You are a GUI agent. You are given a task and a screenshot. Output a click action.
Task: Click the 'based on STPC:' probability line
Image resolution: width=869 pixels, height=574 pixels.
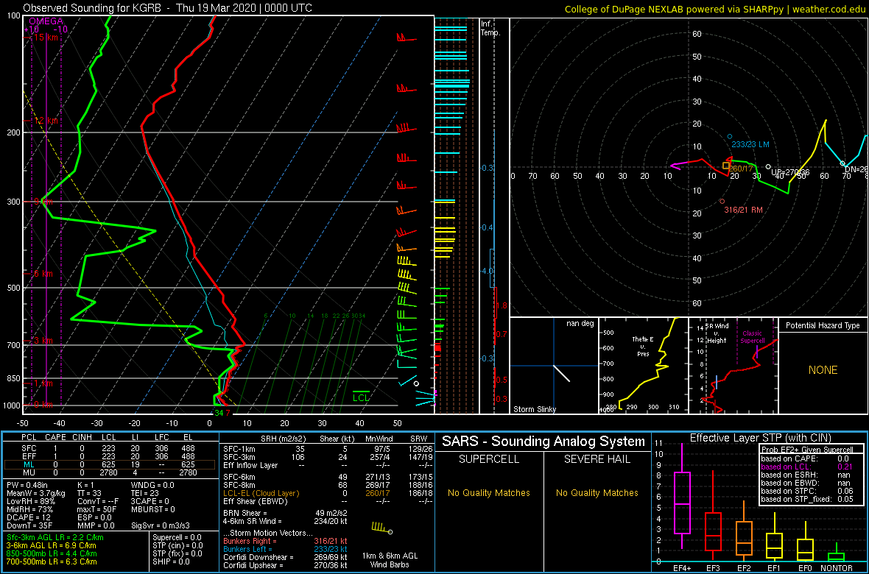click(x=809, y=492)
